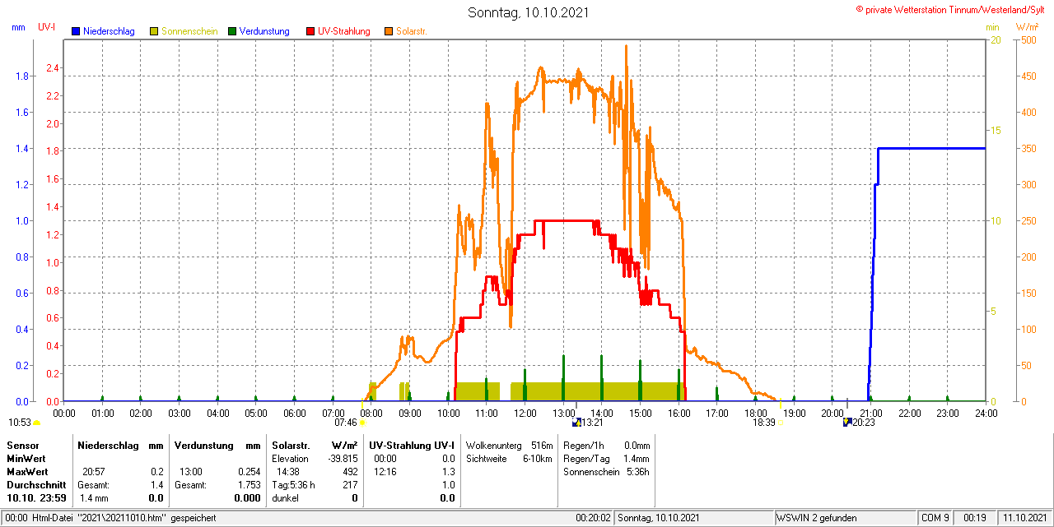Click the WSWIN 2 gefunden status entry
Viewport: 1054px width, 527px height.
coord(817,519)
